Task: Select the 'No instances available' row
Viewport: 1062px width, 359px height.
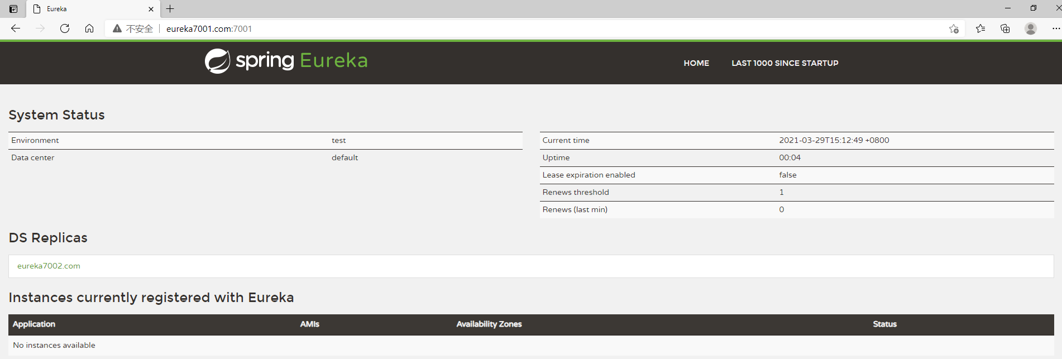Action: click(x=531, y=345)
